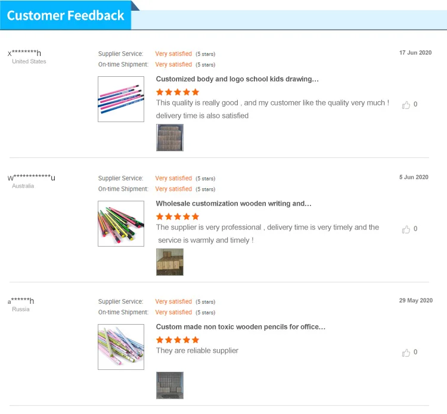Click star rating under Custom made non toxic review
The width and height of the screenshot is (447, 414).
(x=178, y=340)
